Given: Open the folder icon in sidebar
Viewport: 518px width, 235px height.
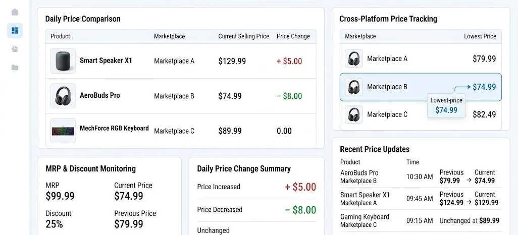Looking at the screenshot, I should (x=15, y=68).
